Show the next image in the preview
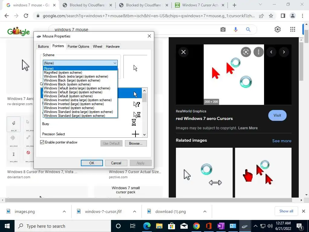Screen dimensions: 309x232 coord(284,52)
